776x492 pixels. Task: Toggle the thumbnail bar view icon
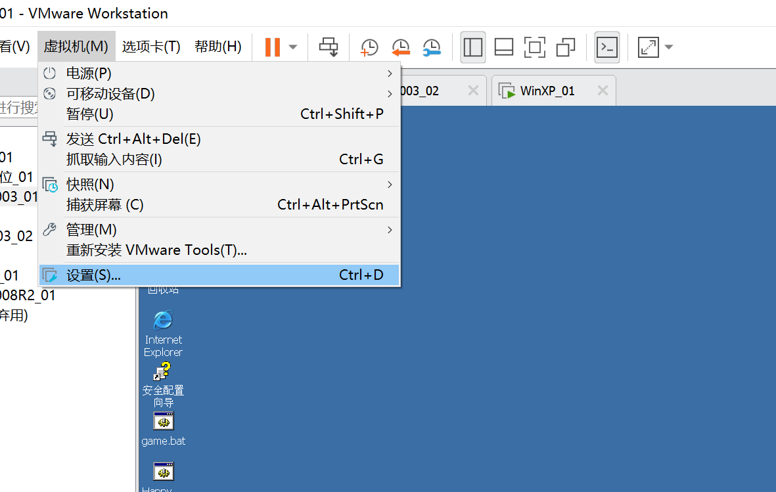[504, 47]
